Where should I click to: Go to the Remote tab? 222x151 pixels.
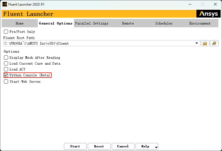128,23
